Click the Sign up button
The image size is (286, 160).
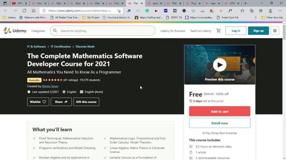tap(258, 31)
